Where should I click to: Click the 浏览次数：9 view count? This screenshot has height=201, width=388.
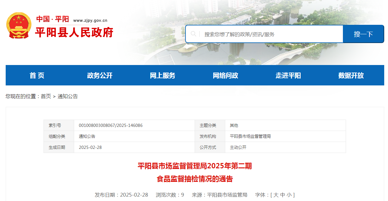click(x=170, y=195)
